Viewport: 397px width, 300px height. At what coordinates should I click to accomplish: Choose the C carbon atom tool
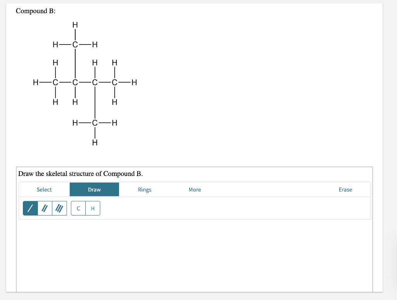click(x=78, y=208)
